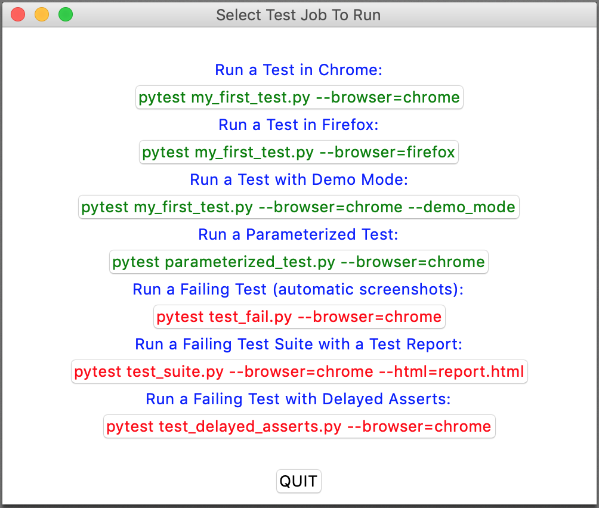Screen dimensions: 599x508
Task: Click the 'Select Test Job To Run' title
Action: (x=298, y=15)
